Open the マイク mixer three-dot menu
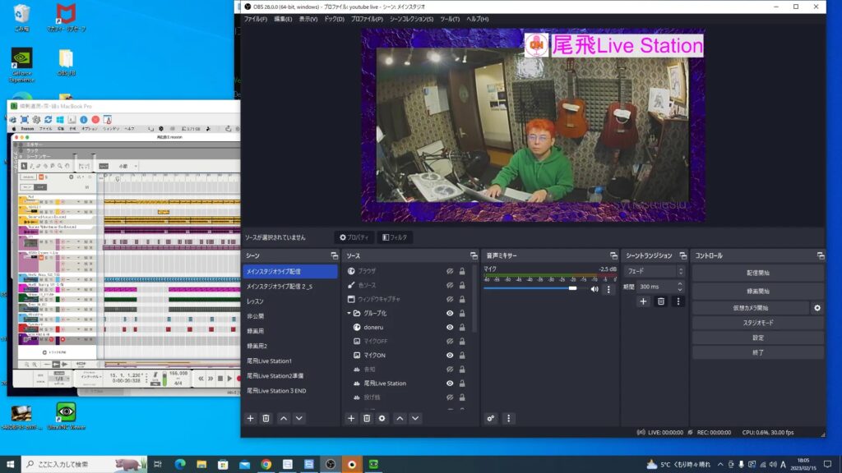842x473 pixels. (x=608, y=289)
